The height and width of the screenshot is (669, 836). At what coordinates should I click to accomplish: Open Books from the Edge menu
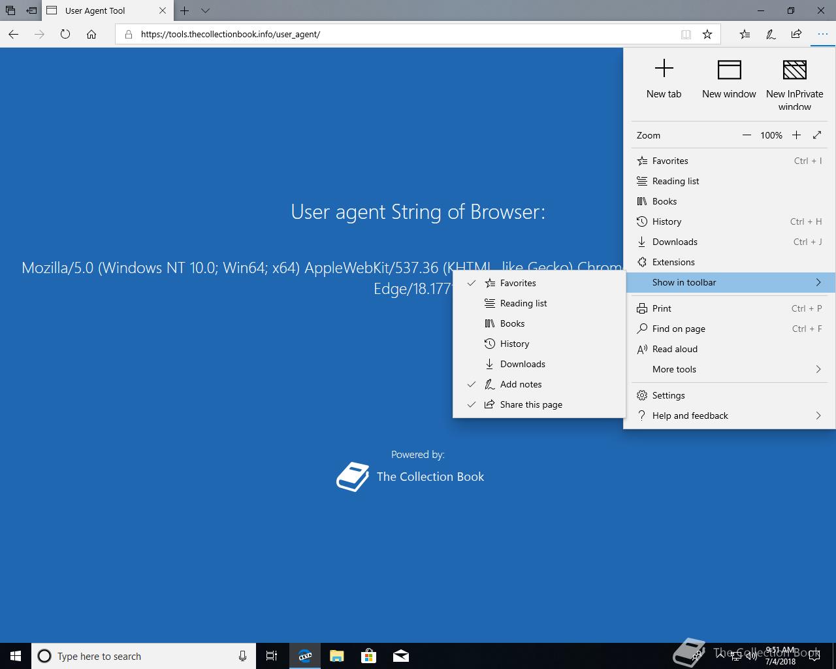(x=730, y=201)
